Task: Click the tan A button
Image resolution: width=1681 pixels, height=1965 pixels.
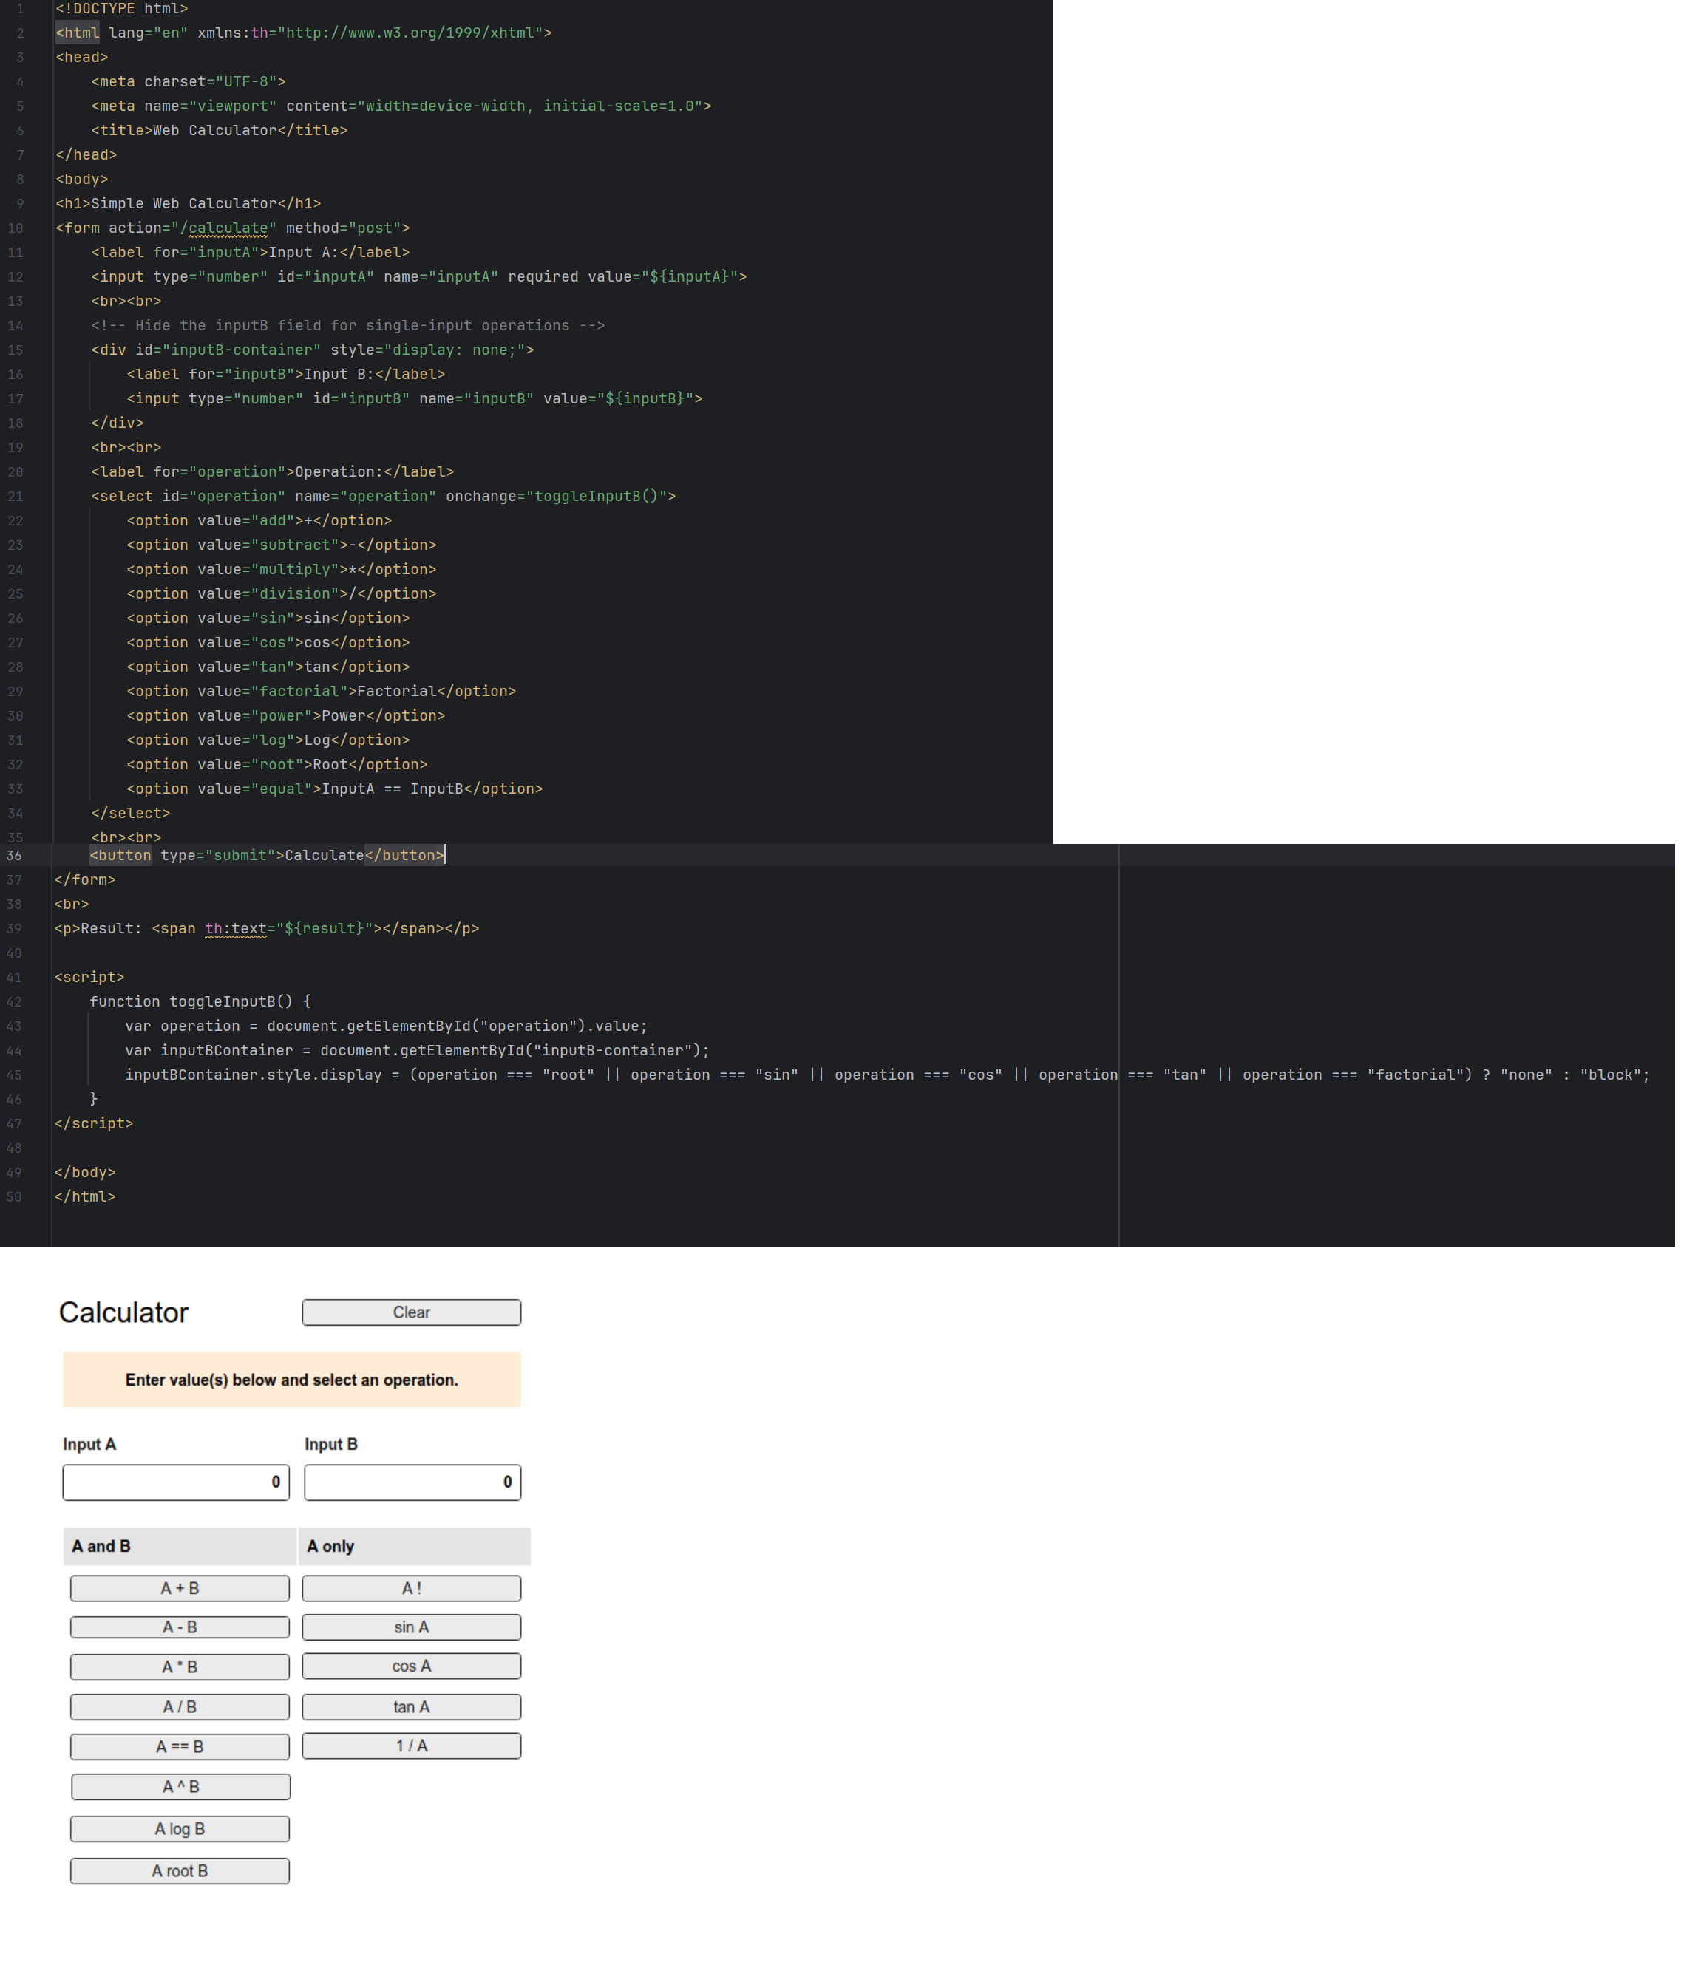Action: pyautogui.click(x=411, y=1706)
